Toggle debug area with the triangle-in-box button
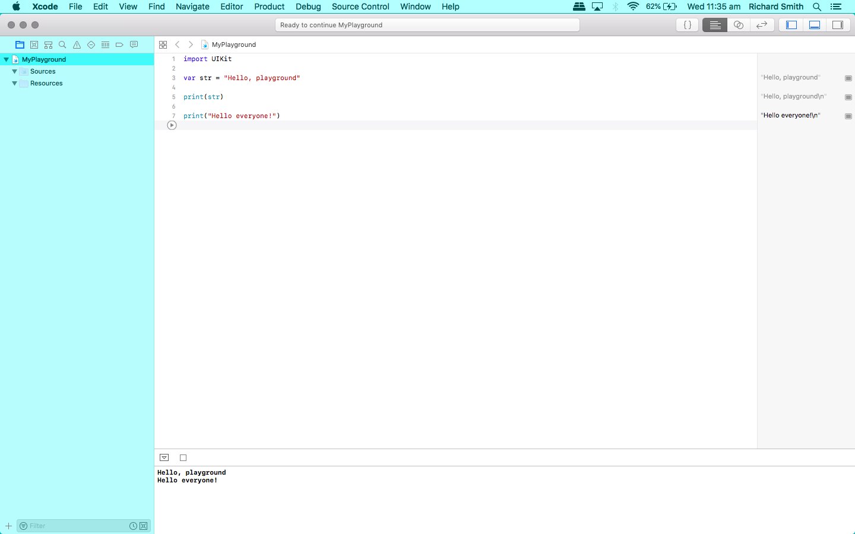The height and width of the screenshot is (534, 855). point(164,457)
